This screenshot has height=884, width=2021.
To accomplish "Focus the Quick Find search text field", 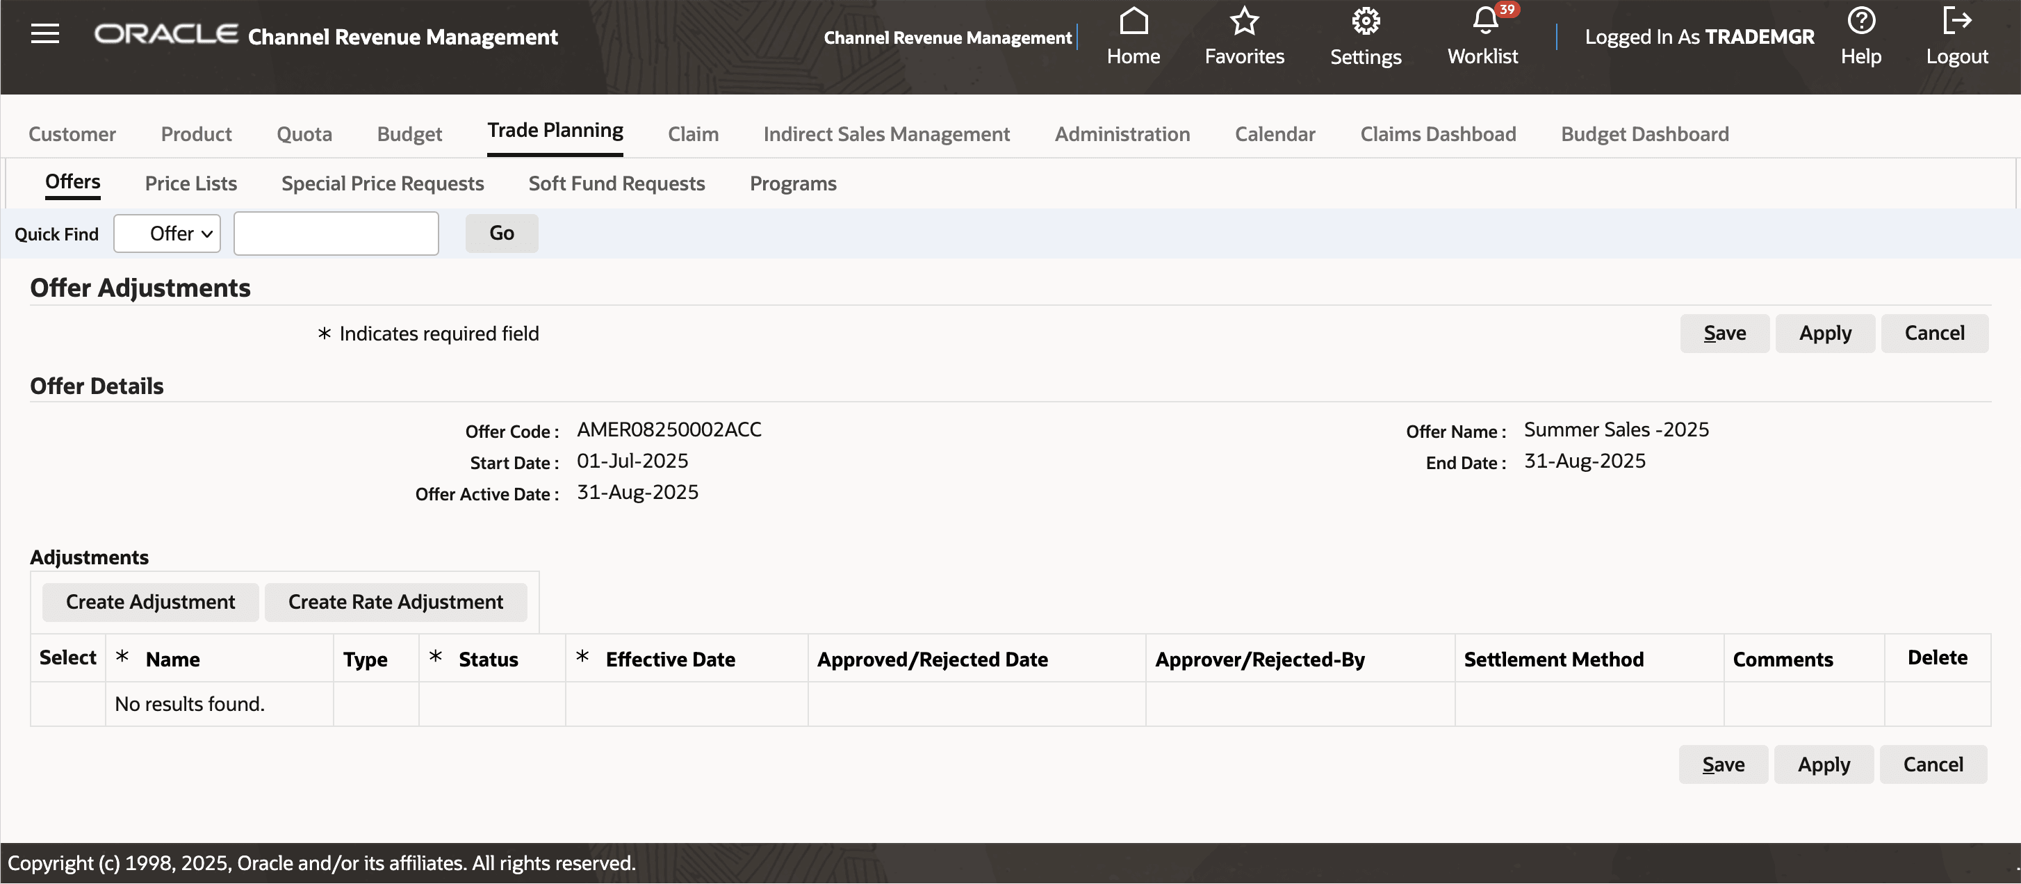I will click(336, 234).
